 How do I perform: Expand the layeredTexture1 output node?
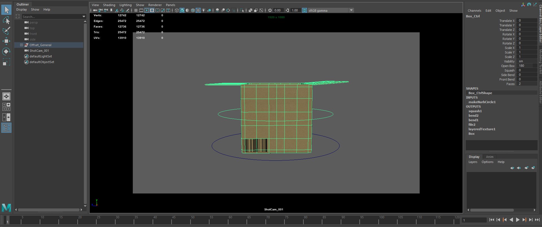pyautogui.click(x=482, y=129)
